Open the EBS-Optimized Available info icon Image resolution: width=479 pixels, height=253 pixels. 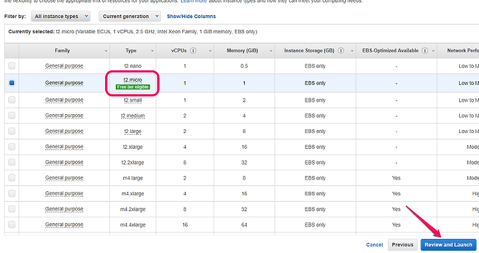[425, 50]
